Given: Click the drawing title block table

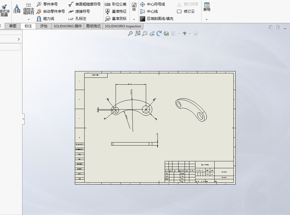Looking at the screenshot, I should (x=199, y=172).
